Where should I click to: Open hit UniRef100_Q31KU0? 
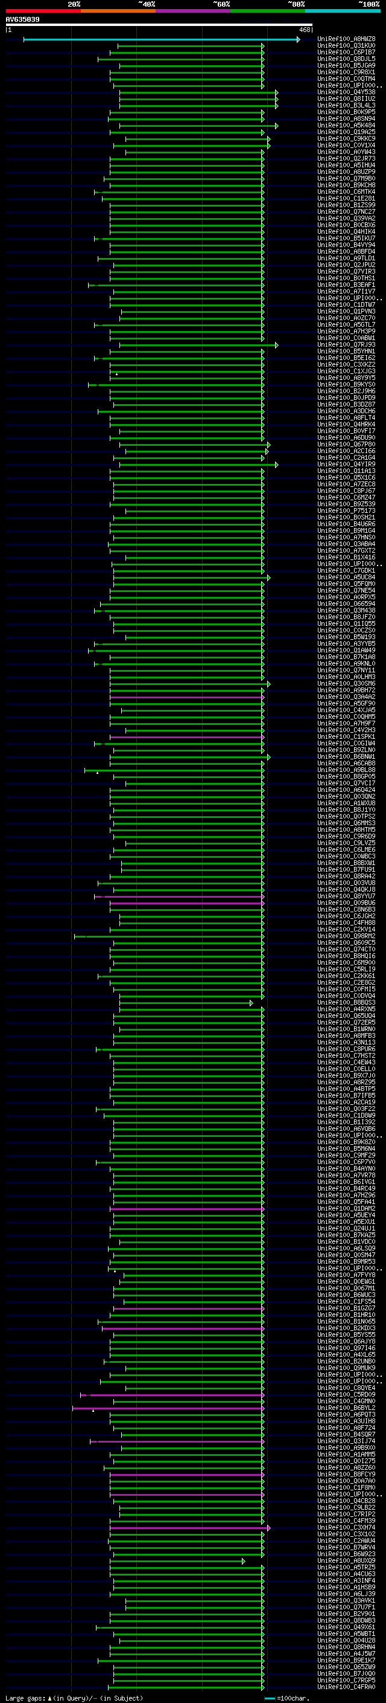tap(346, 46)
